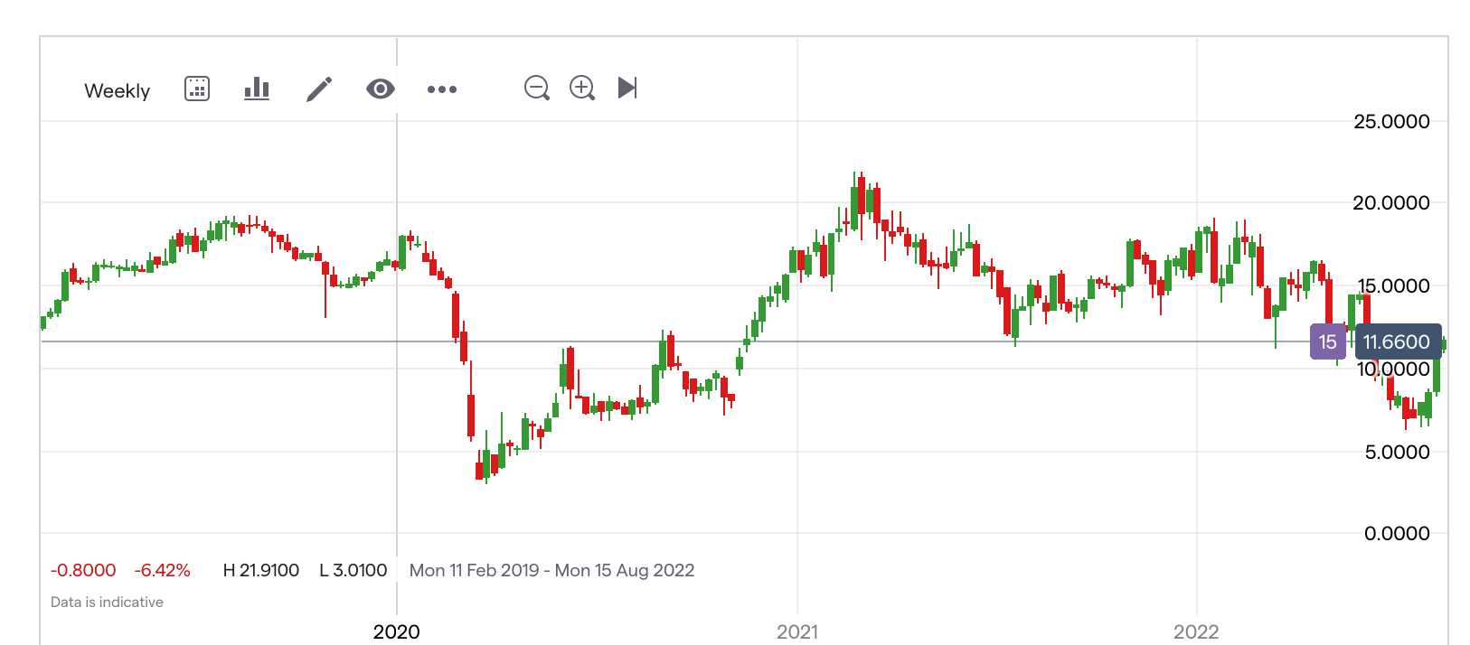Screen dimensions: 1470x645
Task: Jump to latest data with skip-forward icon
Action: click(x=627, y=88)
